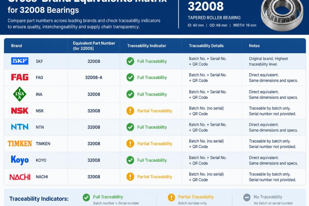This screenshot has width=309, height=206.
Task: Click the green checkmark in the FAG row
Action: pyautogui.click(x=130, y=78)
